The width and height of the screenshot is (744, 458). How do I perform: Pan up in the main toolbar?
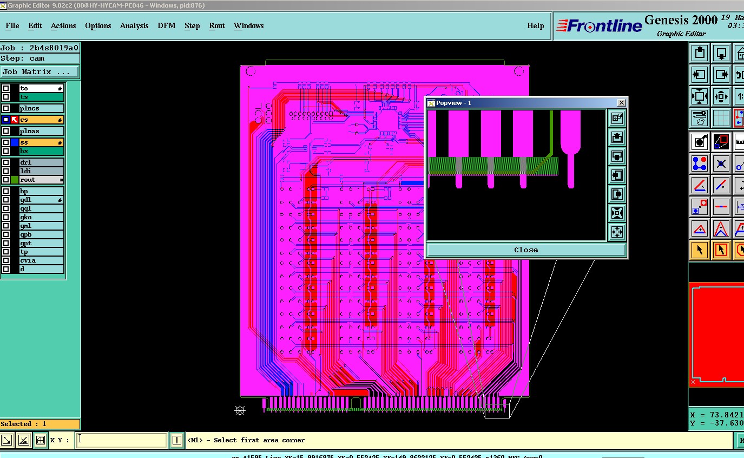click(700, 53)
